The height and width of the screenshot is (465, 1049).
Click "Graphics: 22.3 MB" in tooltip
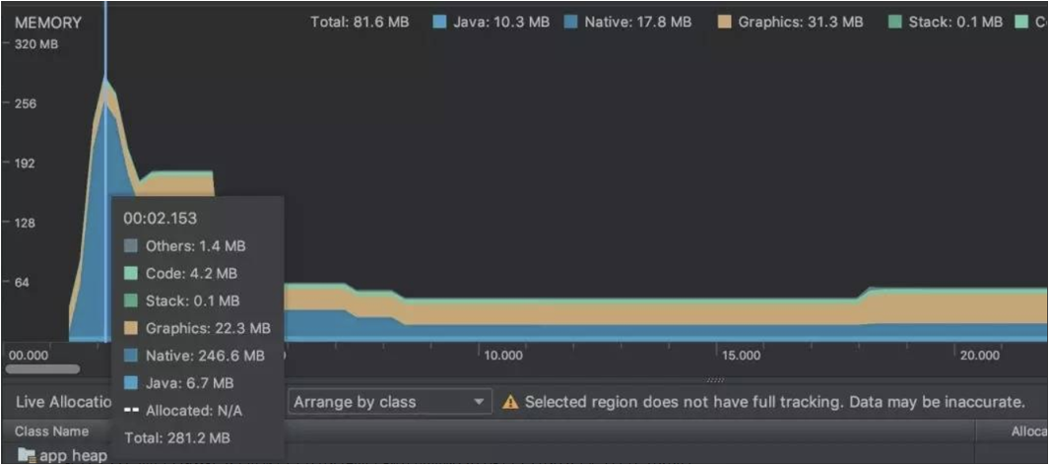[208, 328]
